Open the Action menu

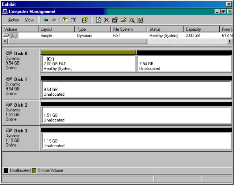click(x=14, y=20)
